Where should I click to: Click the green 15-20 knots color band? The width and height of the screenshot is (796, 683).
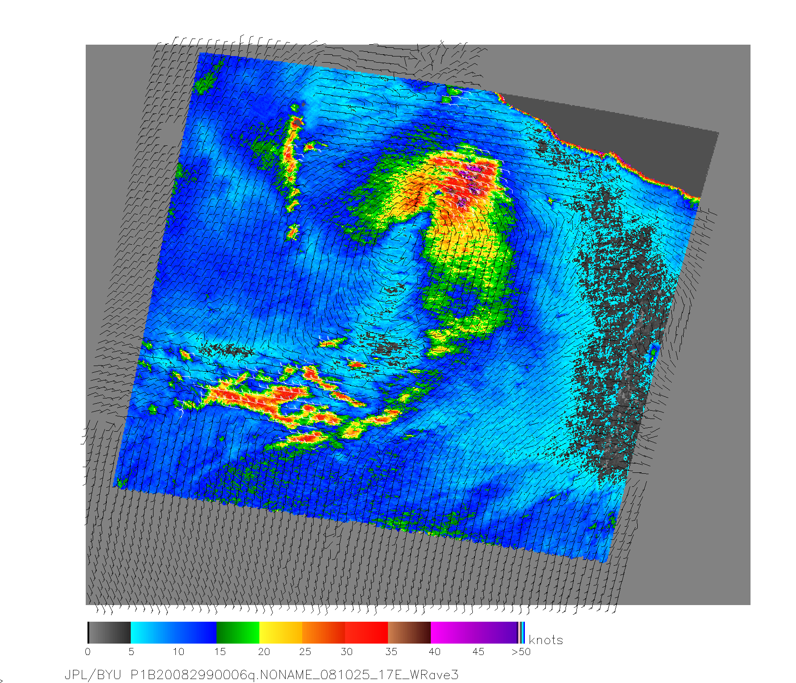(x=238, y=633)
